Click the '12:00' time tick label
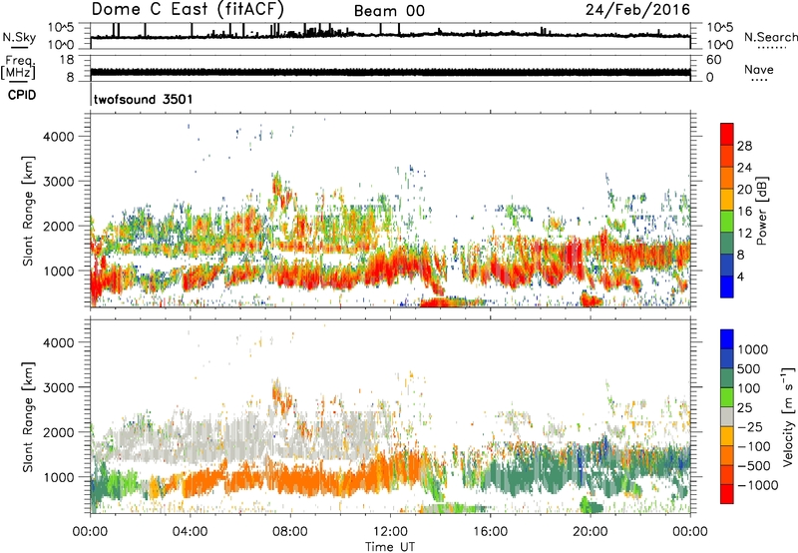The image size is (798, 553). [390, 532]
